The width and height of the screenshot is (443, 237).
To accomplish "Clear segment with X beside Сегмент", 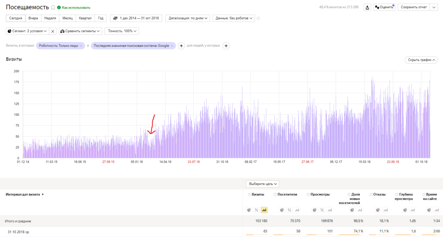I will point(52,32).
